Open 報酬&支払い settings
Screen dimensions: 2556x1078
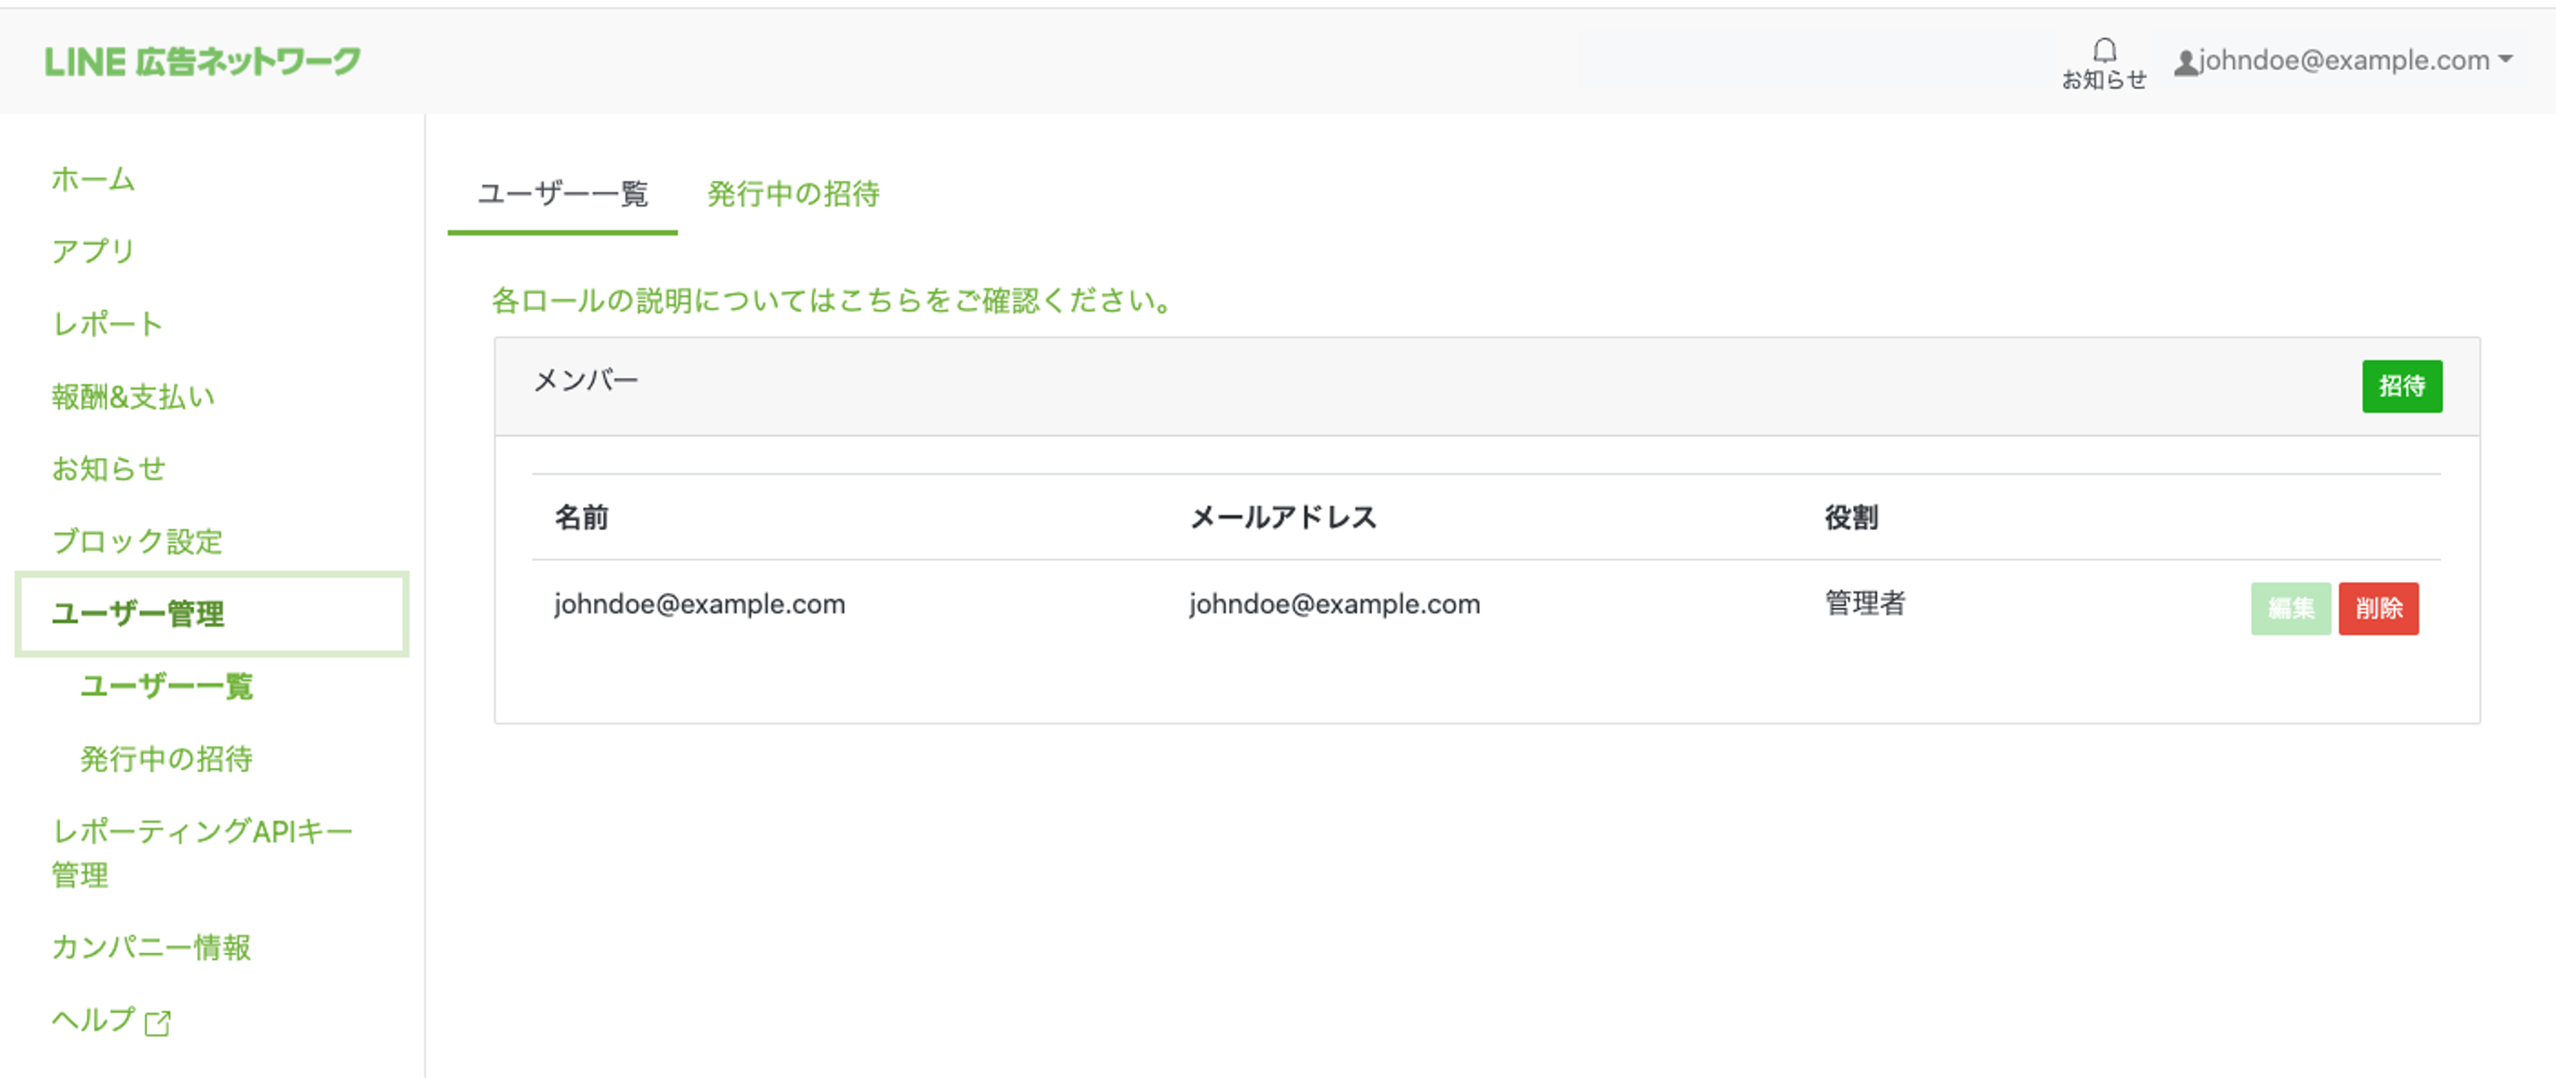(133, 396)
